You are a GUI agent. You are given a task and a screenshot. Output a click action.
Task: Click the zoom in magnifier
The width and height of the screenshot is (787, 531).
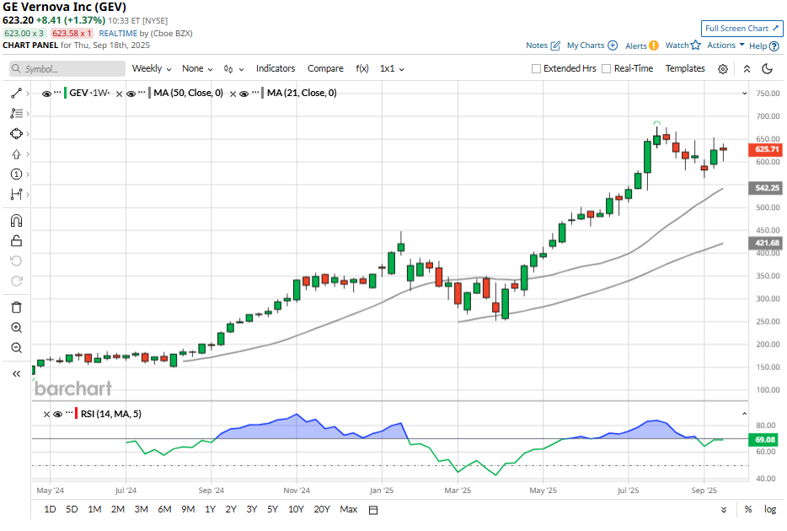click(16, 328)
